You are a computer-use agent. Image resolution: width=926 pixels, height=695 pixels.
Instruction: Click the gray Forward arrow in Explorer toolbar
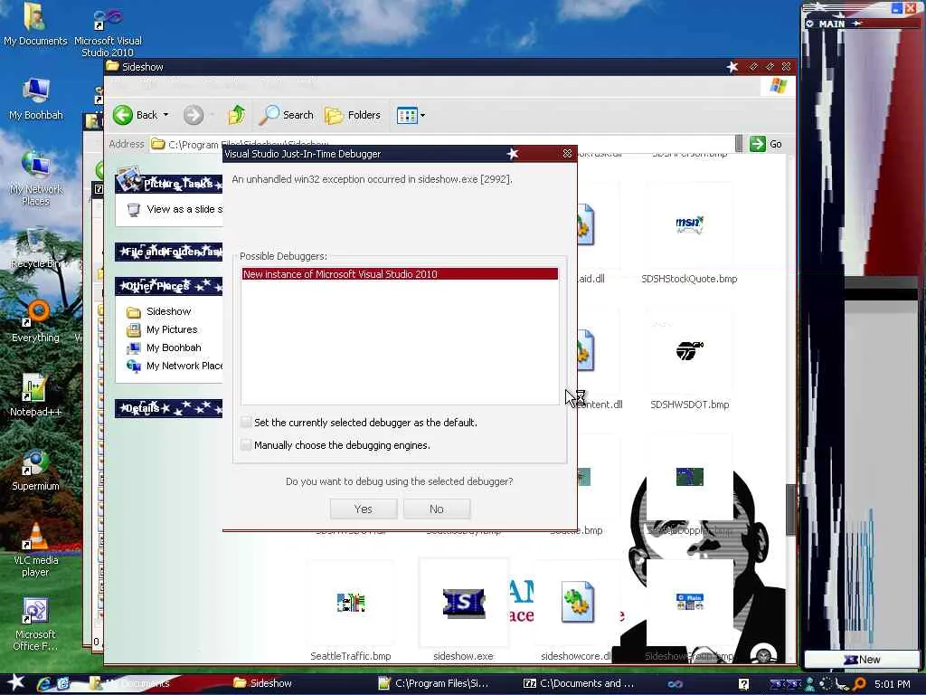coord(194,115)
